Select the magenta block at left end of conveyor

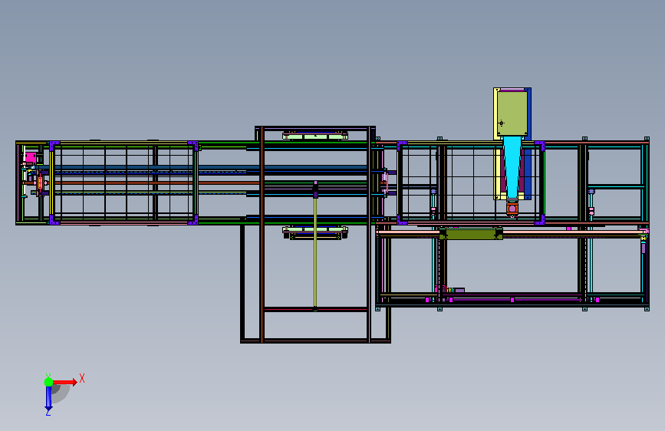(29, 158)
